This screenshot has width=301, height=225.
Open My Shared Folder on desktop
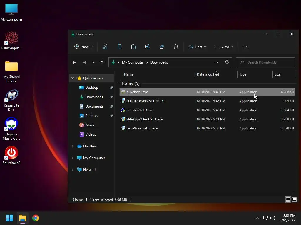point(11,72)
